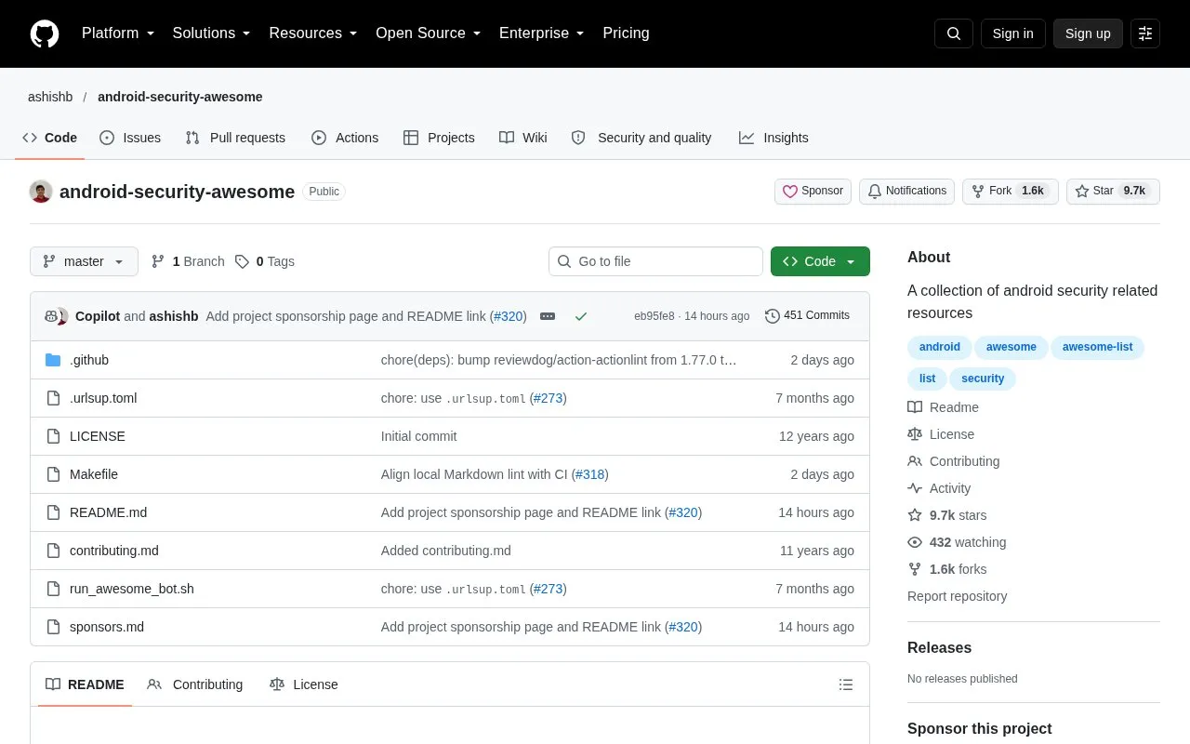Click the Go to file search field

[655, 261]
